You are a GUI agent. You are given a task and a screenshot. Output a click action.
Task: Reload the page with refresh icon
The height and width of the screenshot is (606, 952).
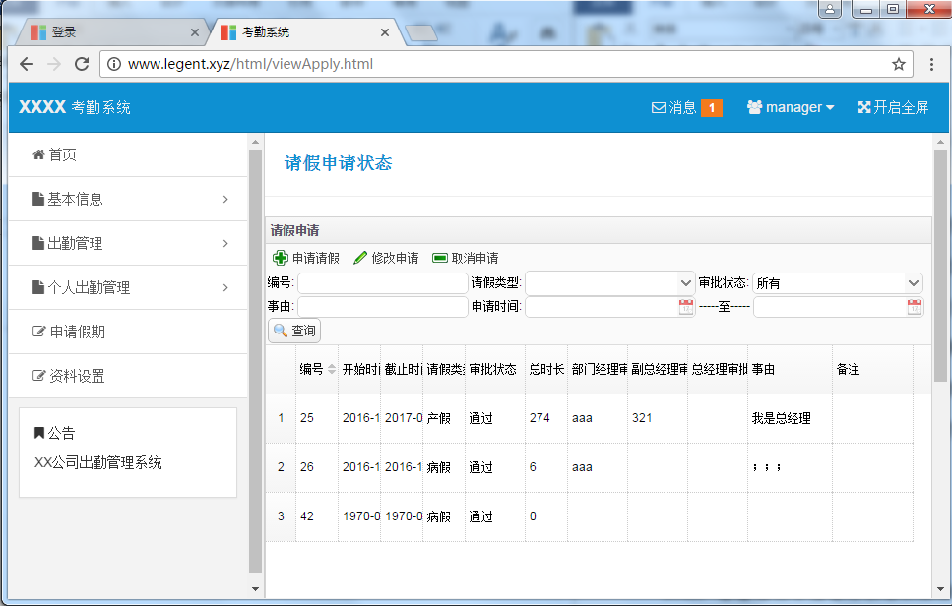click(82, 64)
